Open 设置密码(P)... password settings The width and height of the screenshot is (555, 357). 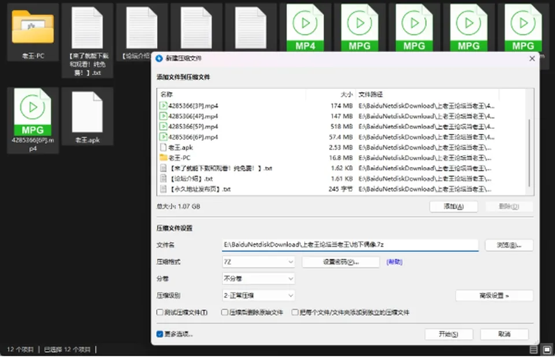[x=341, y=262]
